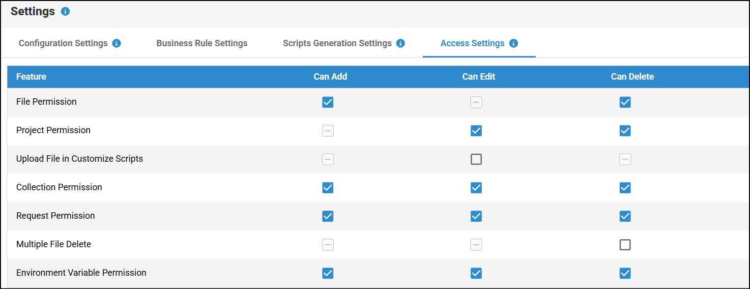Click the info icon beside Settings title
The width and height of the screenshot is (750, 289).
(65, 11)
